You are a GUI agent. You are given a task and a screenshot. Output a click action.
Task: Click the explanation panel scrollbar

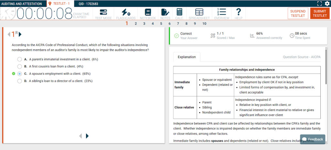326,67
